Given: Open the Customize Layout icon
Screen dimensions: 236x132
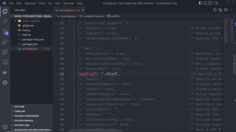Looking at the screenshot, I should coord(216,3).
